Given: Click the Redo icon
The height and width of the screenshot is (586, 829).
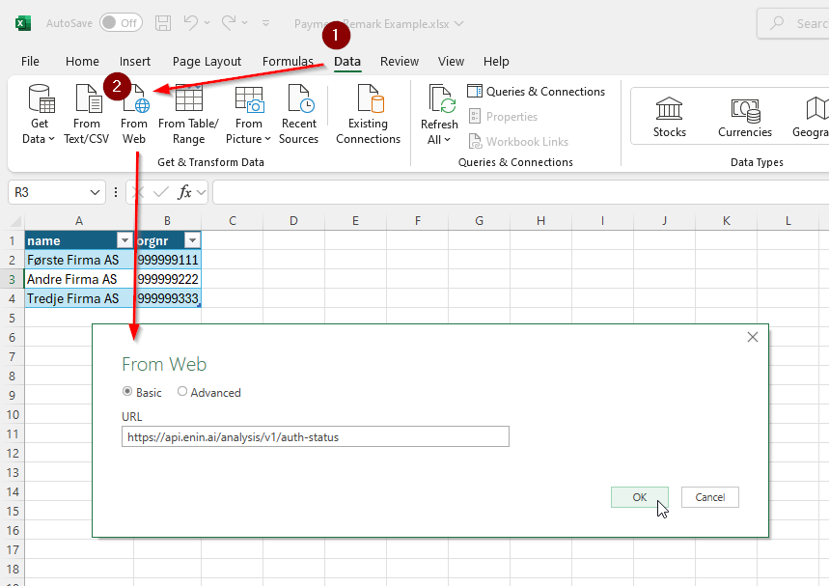Looking at the screenshot, I should click(x=229, y=23).
